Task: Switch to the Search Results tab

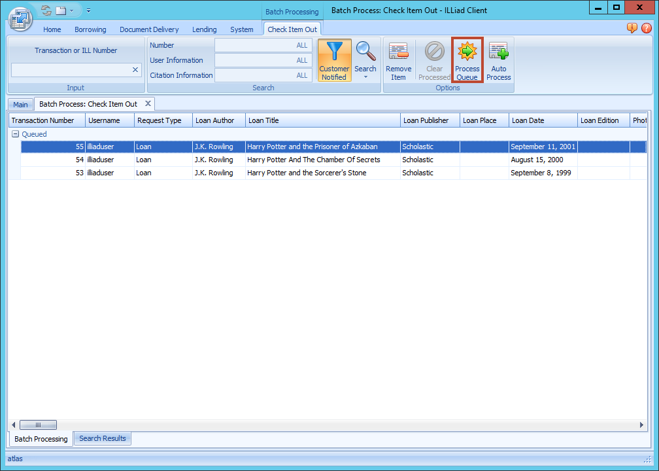Action: point(102,438)
